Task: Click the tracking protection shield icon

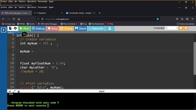Action: pyautogui.click(x=38, y=19)
